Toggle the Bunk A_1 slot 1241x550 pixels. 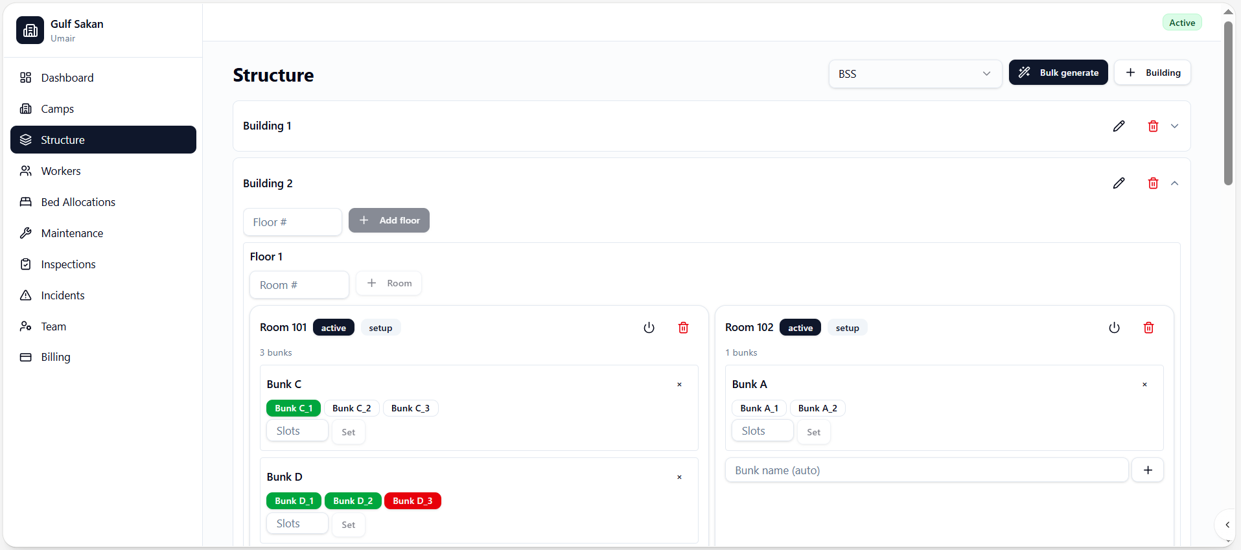click(x=759, y=408)
